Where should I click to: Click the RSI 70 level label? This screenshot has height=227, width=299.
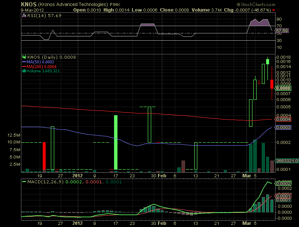pos(279,26)
